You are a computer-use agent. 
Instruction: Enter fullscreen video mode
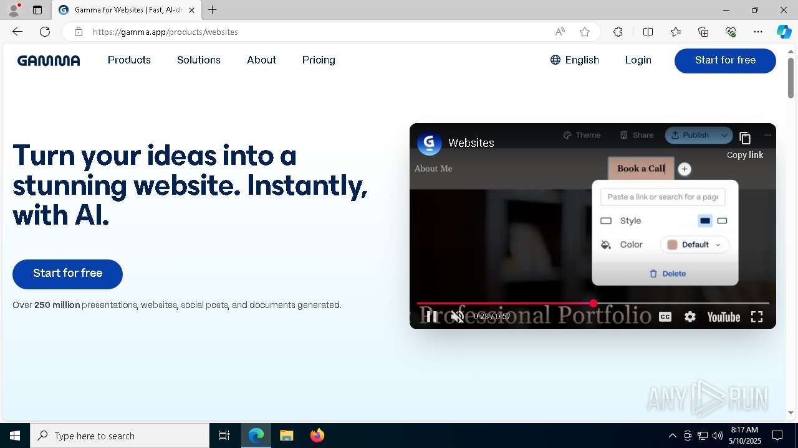tap(757, 317)
